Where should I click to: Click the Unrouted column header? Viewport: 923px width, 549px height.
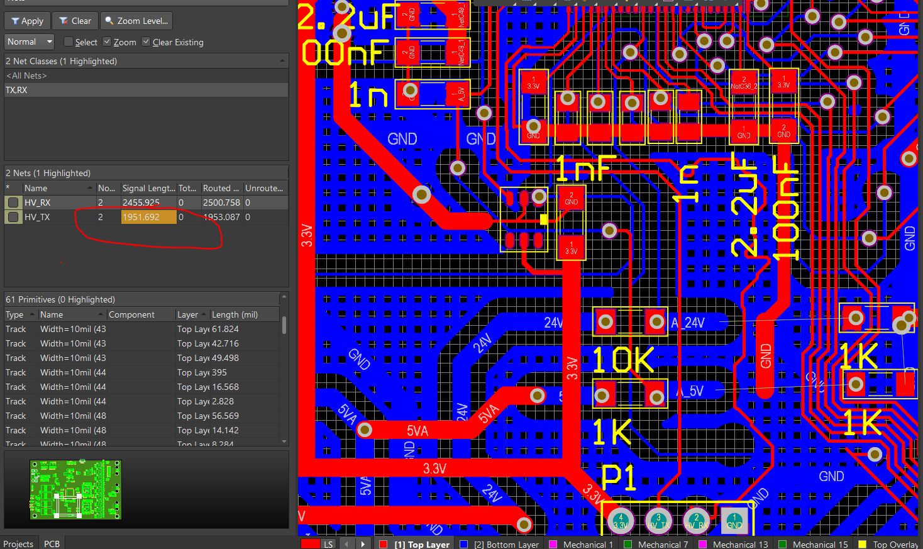(265, 188)
